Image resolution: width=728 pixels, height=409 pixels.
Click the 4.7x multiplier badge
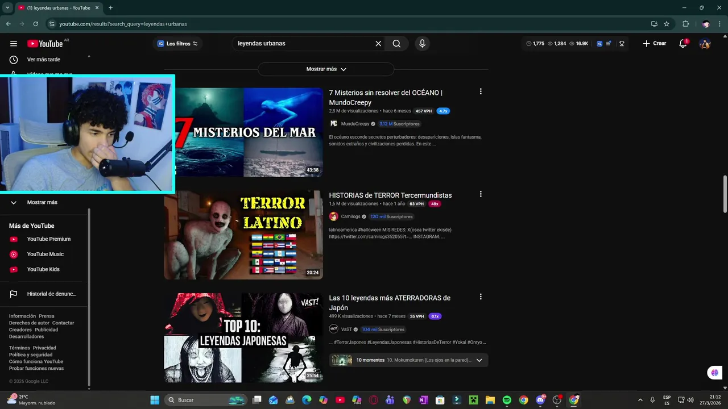click(x=443, y=111)
